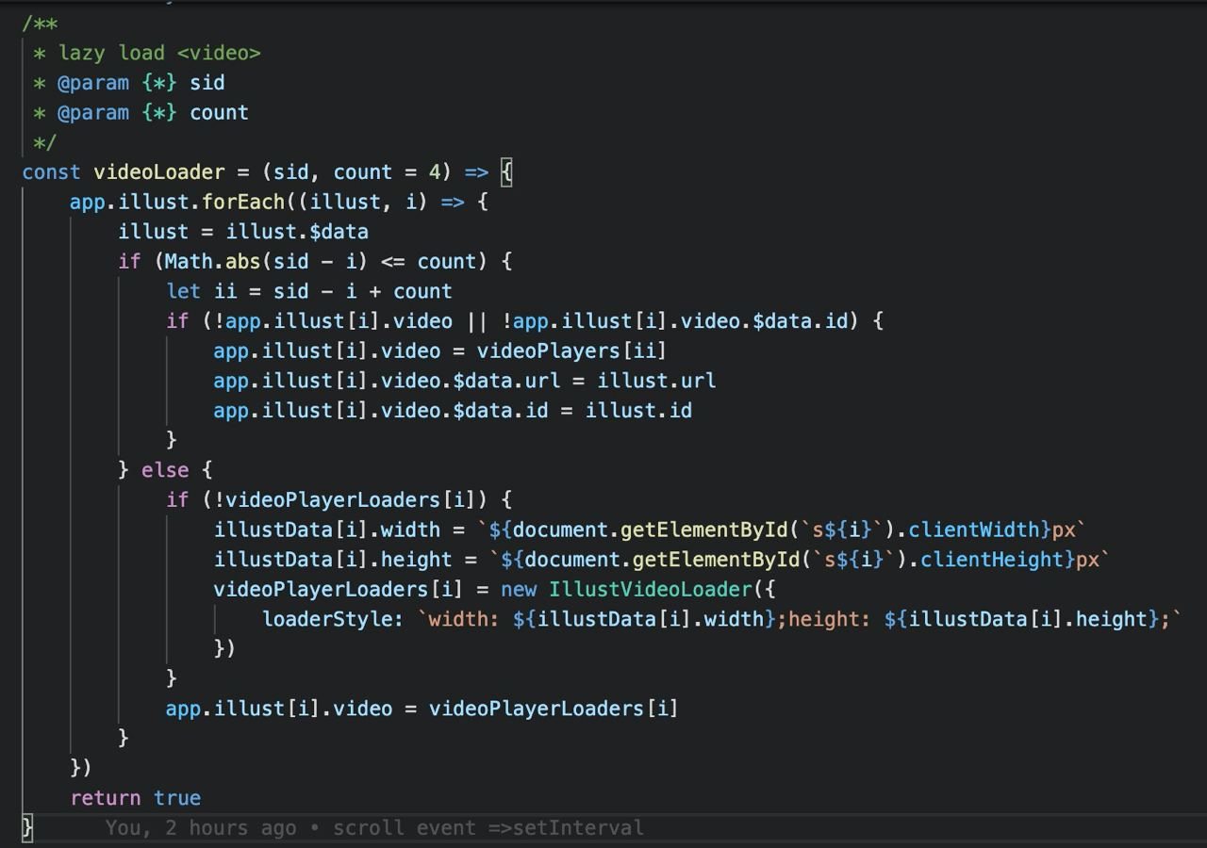Click the 'let ii = sid - i + count' line
This screenshot has width=1207, height=848.
(x=309, y=291)
